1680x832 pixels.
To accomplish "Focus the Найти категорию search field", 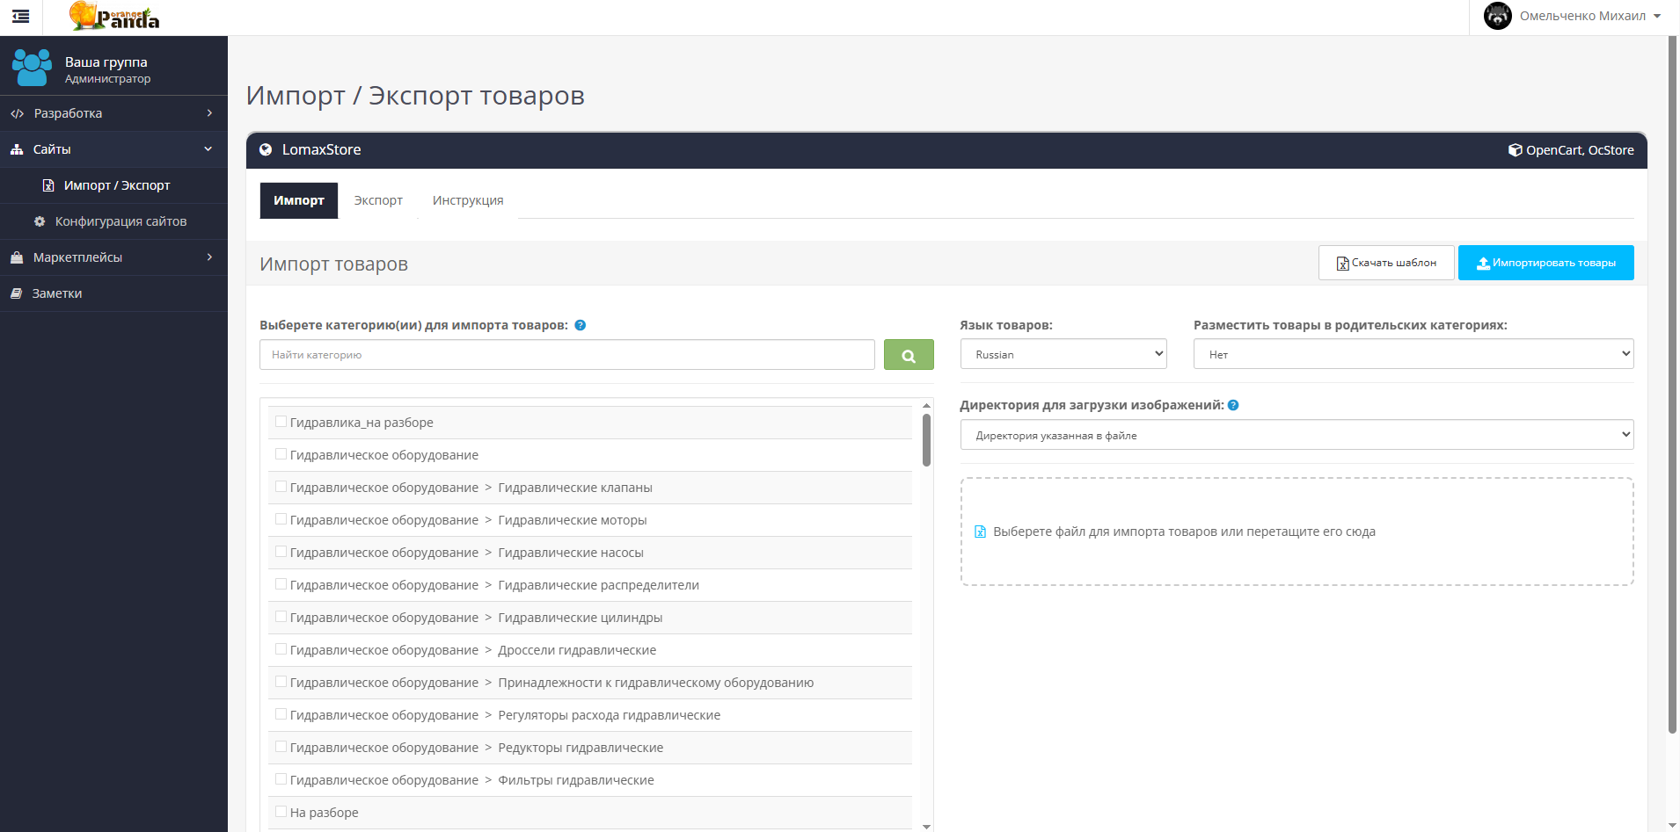I will click(x=567, y=355).
